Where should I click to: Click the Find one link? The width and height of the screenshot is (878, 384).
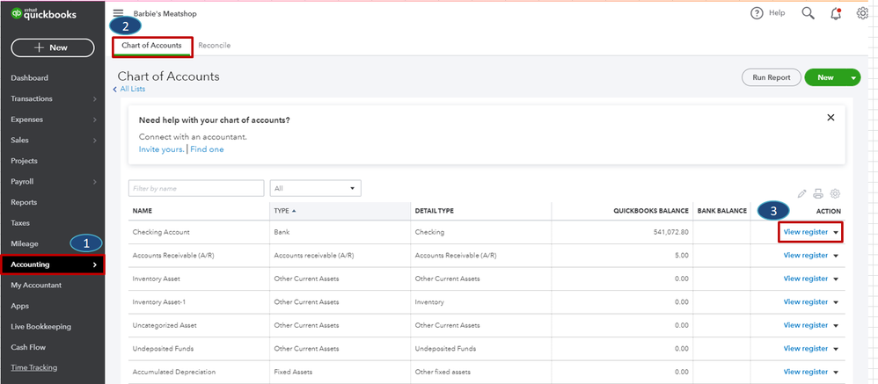coord(207,149)
